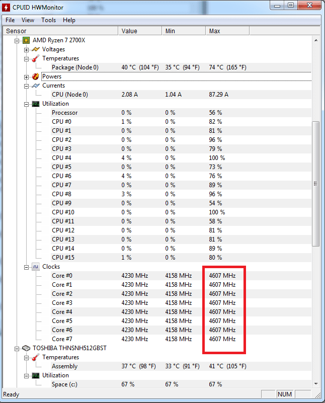Select the CPU #7 row

(181, 185)
